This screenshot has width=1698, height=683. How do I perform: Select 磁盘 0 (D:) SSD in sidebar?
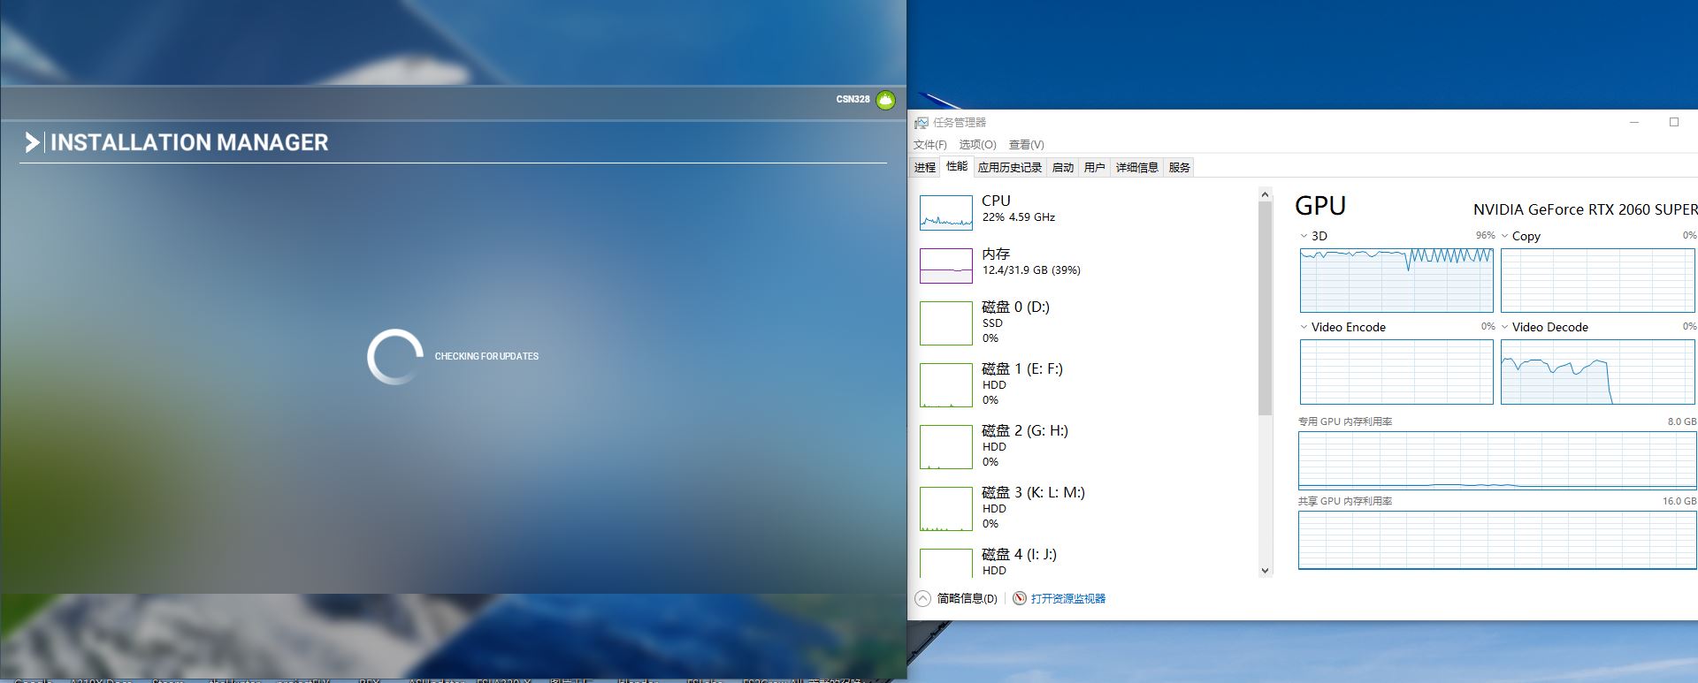1015,322
